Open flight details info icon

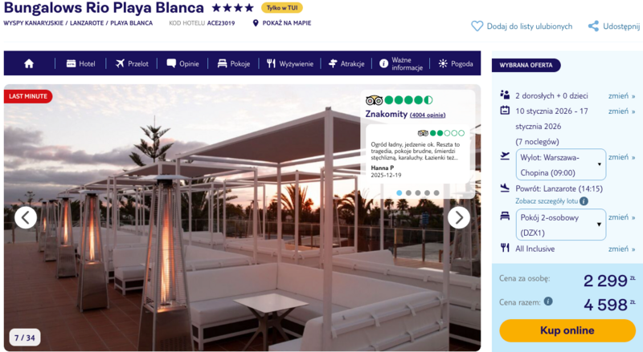584,201
